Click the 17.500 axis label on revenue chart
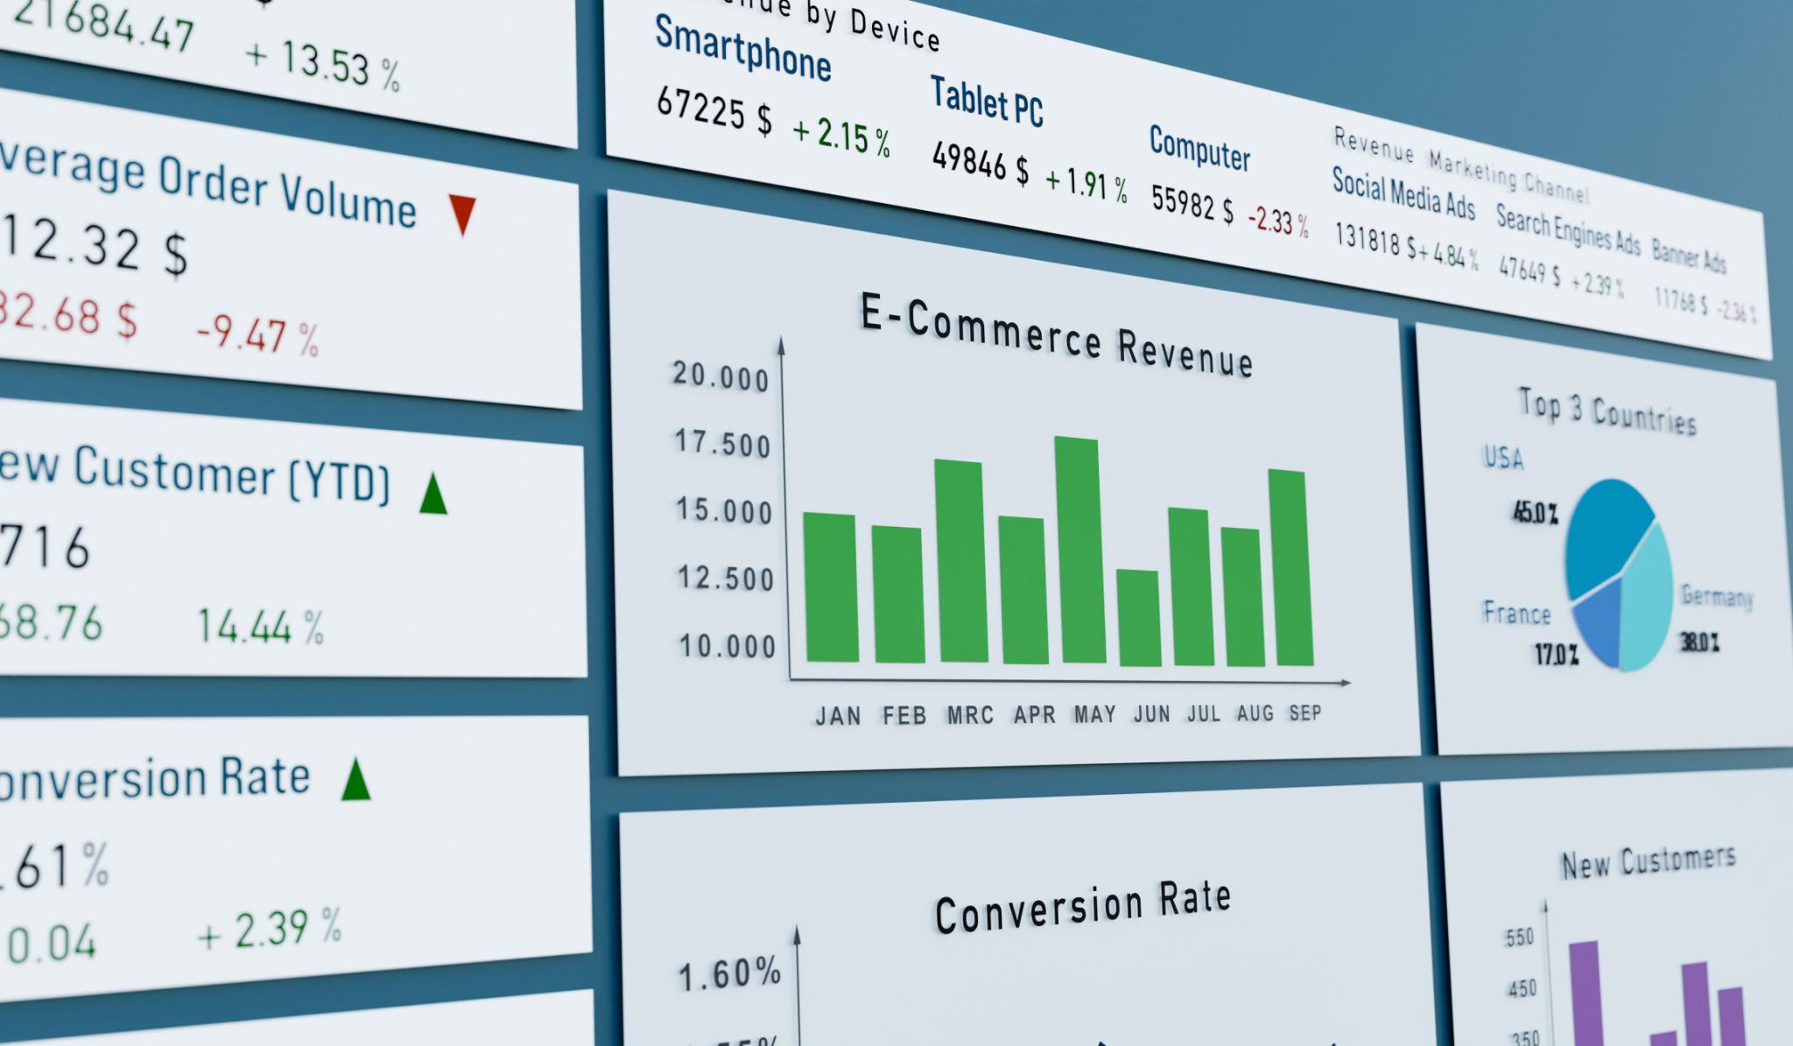The height and width of the screenshot is (1046, 1793). tap(722, 444)
